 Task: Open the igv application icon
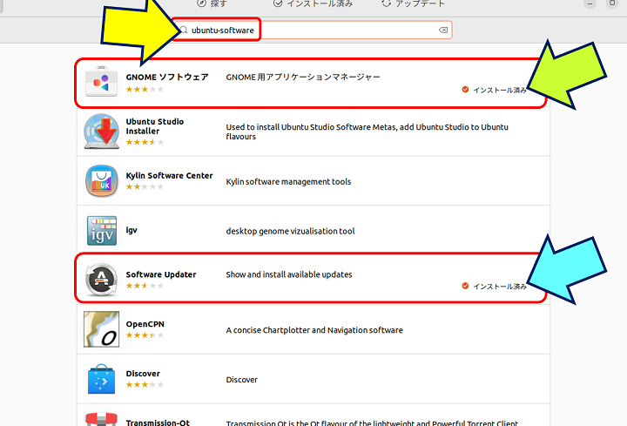102,231
